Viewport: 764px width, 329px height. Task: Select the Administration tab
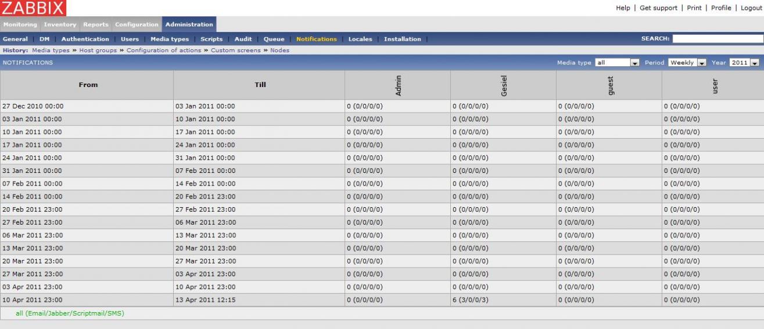click(x=189, y=24)
